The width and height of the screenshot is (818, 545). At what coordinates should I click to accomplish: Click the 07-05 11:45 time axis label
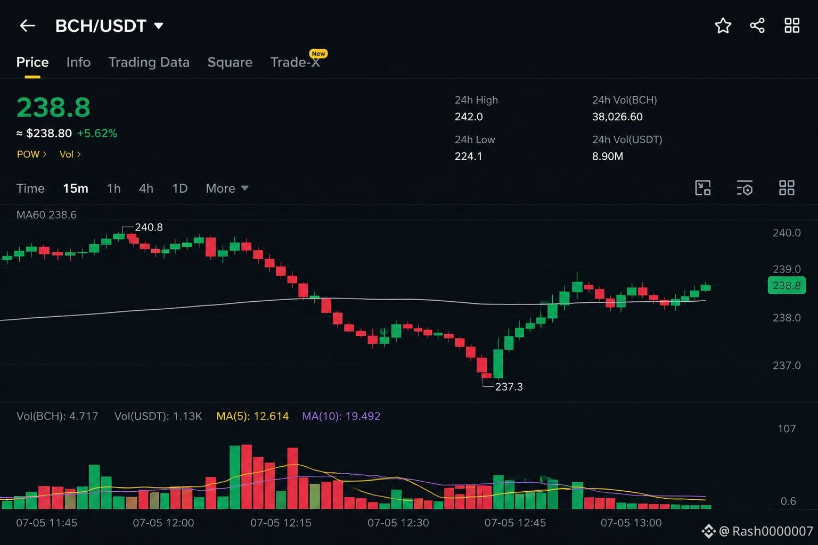tap(46, 523)
